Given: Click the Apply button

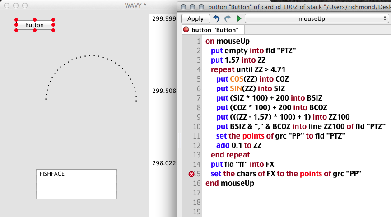Looking at the screenshot, I should 195,19.
